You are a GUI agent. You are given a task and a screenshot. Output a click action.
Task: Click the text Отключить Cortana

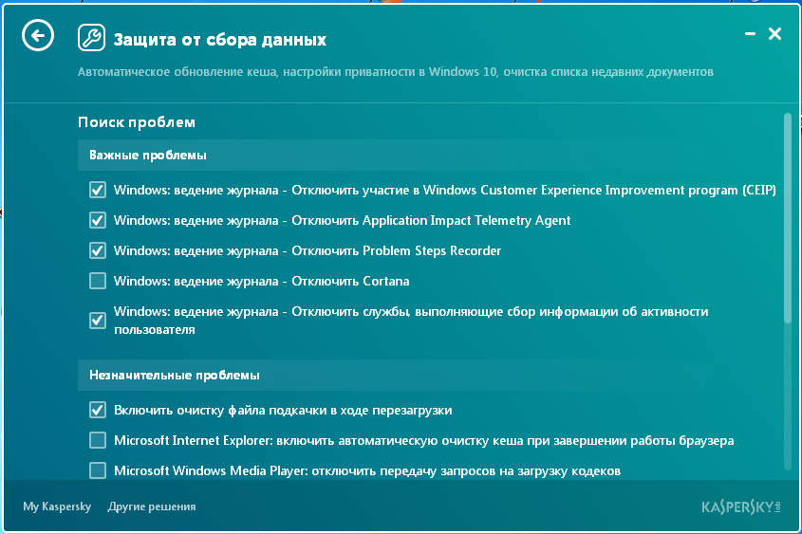pos(350,281)
